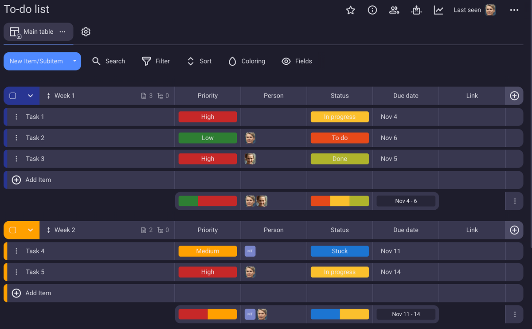Click the Sort button
Image resolution: width=532 pixels, height=329 pixels.
tap(199, 61)
